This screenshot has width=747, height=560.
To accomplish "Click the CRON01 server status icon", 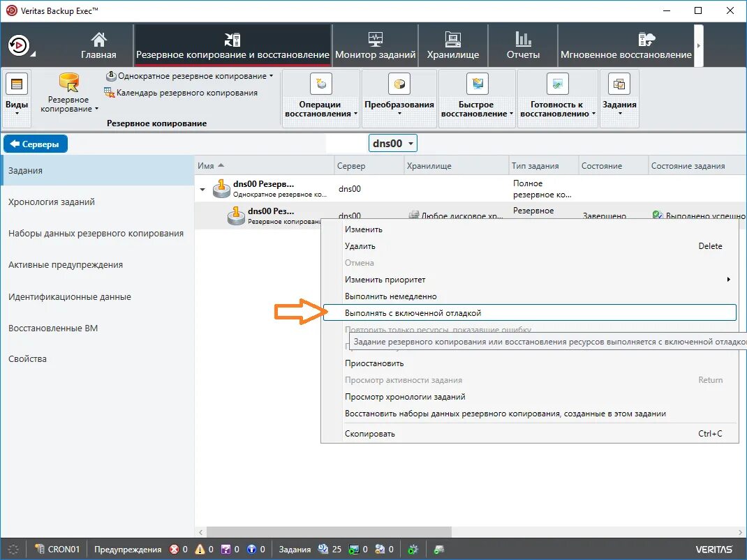I will (x=40, y=549).
